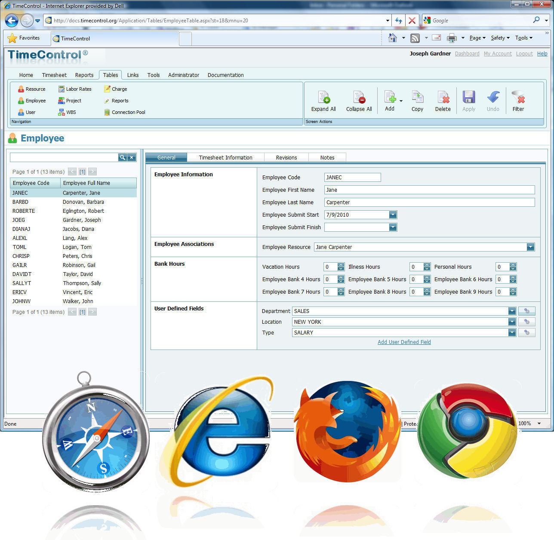The image size is (554, 540).
Task: Click the Expand All action
Action: [x=323, y=101]
